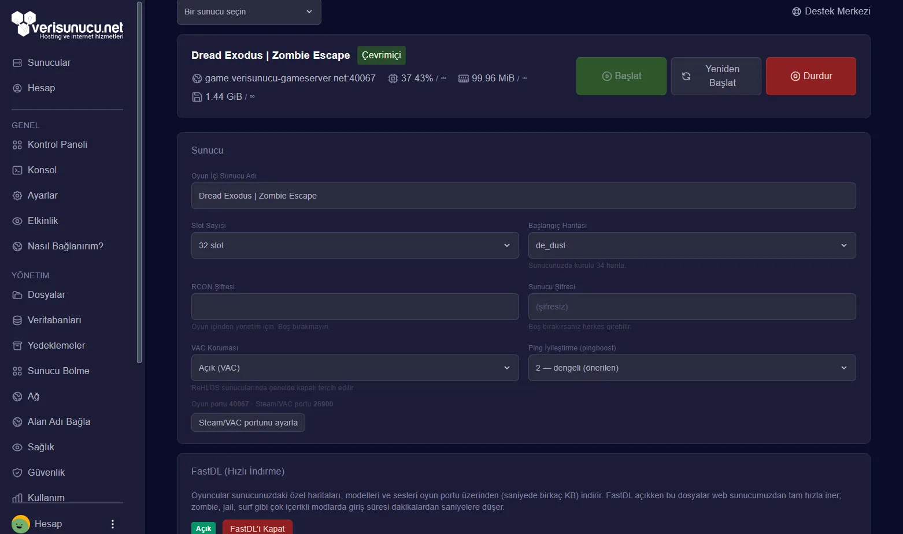903x534 pixels.
Task: Click the RCON Şifresi input field
Action: click(355, 307)
